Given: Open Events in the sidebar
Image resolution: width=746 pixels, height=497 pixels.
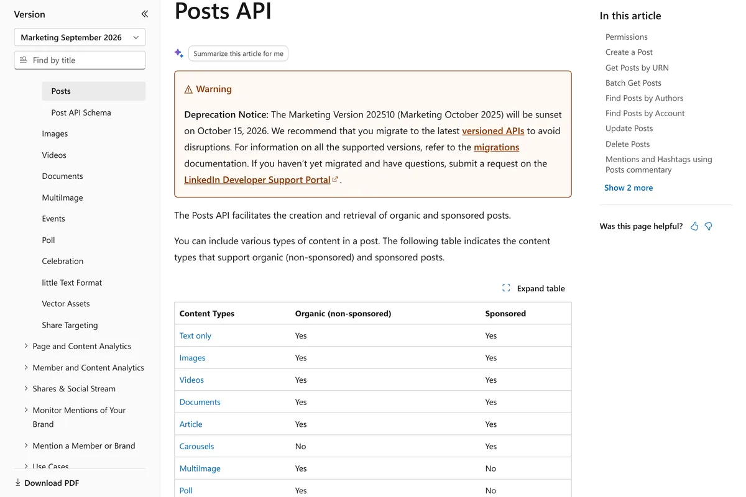Looking at the screenshot, I should pyautogui.click(x=53, y=219).
